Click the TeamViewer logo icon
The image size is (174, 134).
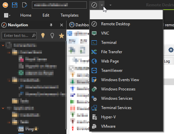pyautogui.click(x=94, y=70)
